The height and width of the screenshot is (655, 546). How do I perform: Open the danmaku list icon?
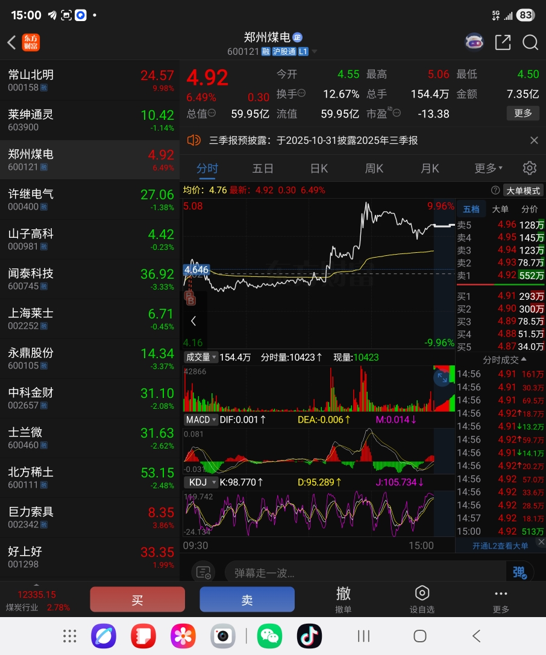(x=204, y=573)
